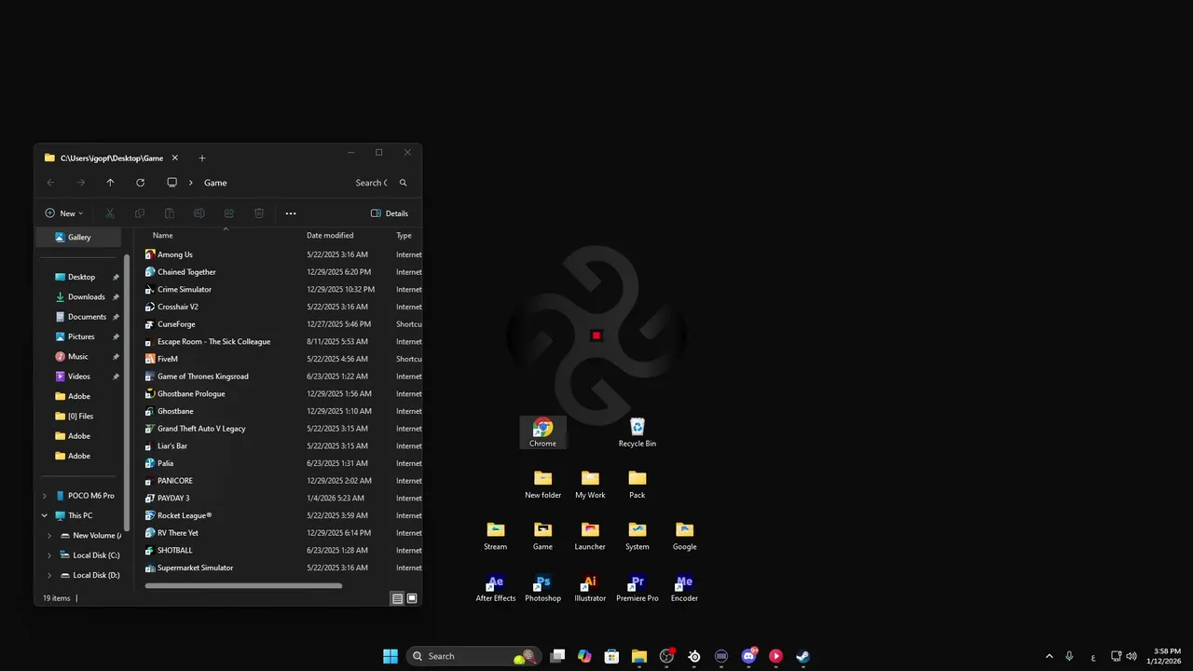Viewport: 1193px width, 671px height.
Task: Select the Encoder desktop shortcut
Action: click(x=684, y=588)
